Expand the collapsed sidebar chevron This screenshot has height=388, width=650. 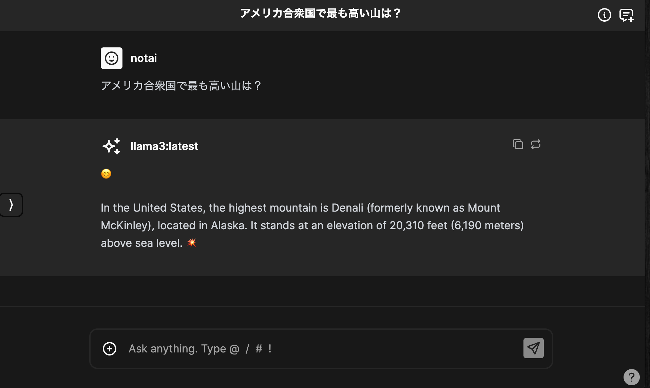tap(11, 205)
